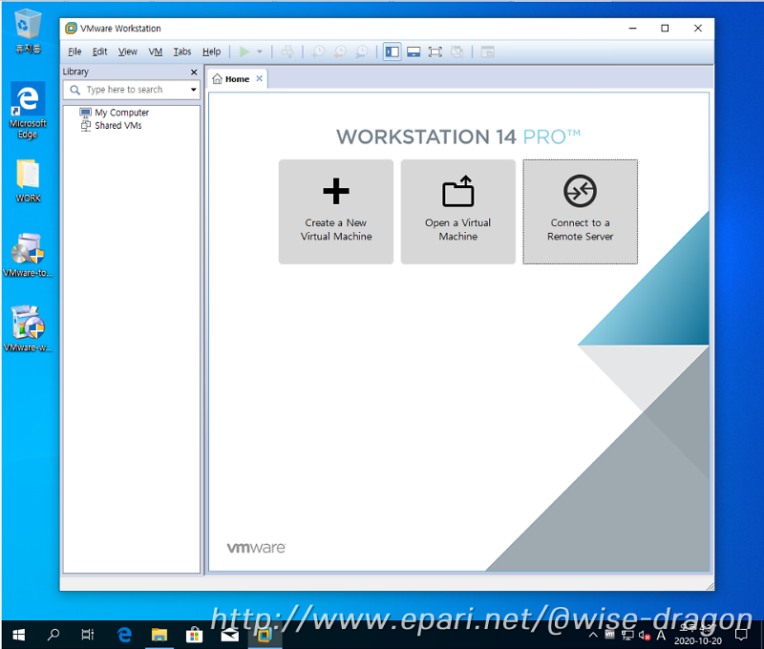Select the VMware-w... installer desktop icon
Viewport: 764px width, 649px height.
pyautogui.click(x=28, y=328)
